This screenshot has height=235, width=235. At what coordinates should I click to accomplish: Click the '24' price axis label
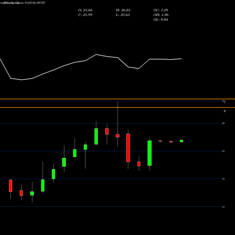point(223,151)
